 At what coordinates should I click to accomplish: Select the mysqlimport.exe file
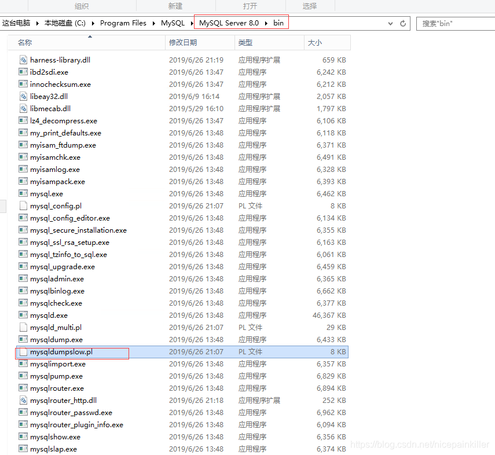click(x=182, y=364)
